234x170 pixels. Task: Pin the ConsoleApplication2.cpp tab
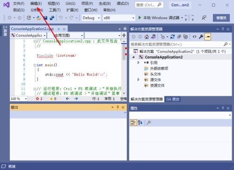click(59, 29)
